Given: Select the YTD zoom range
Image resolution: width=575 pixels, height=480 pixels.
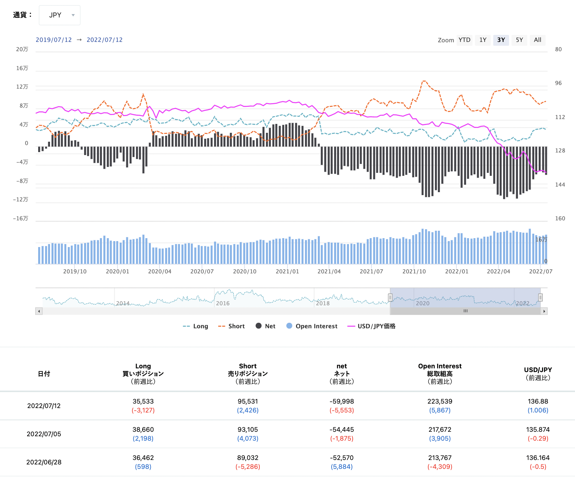Looking at the screenshot, I should coord(464,40).
